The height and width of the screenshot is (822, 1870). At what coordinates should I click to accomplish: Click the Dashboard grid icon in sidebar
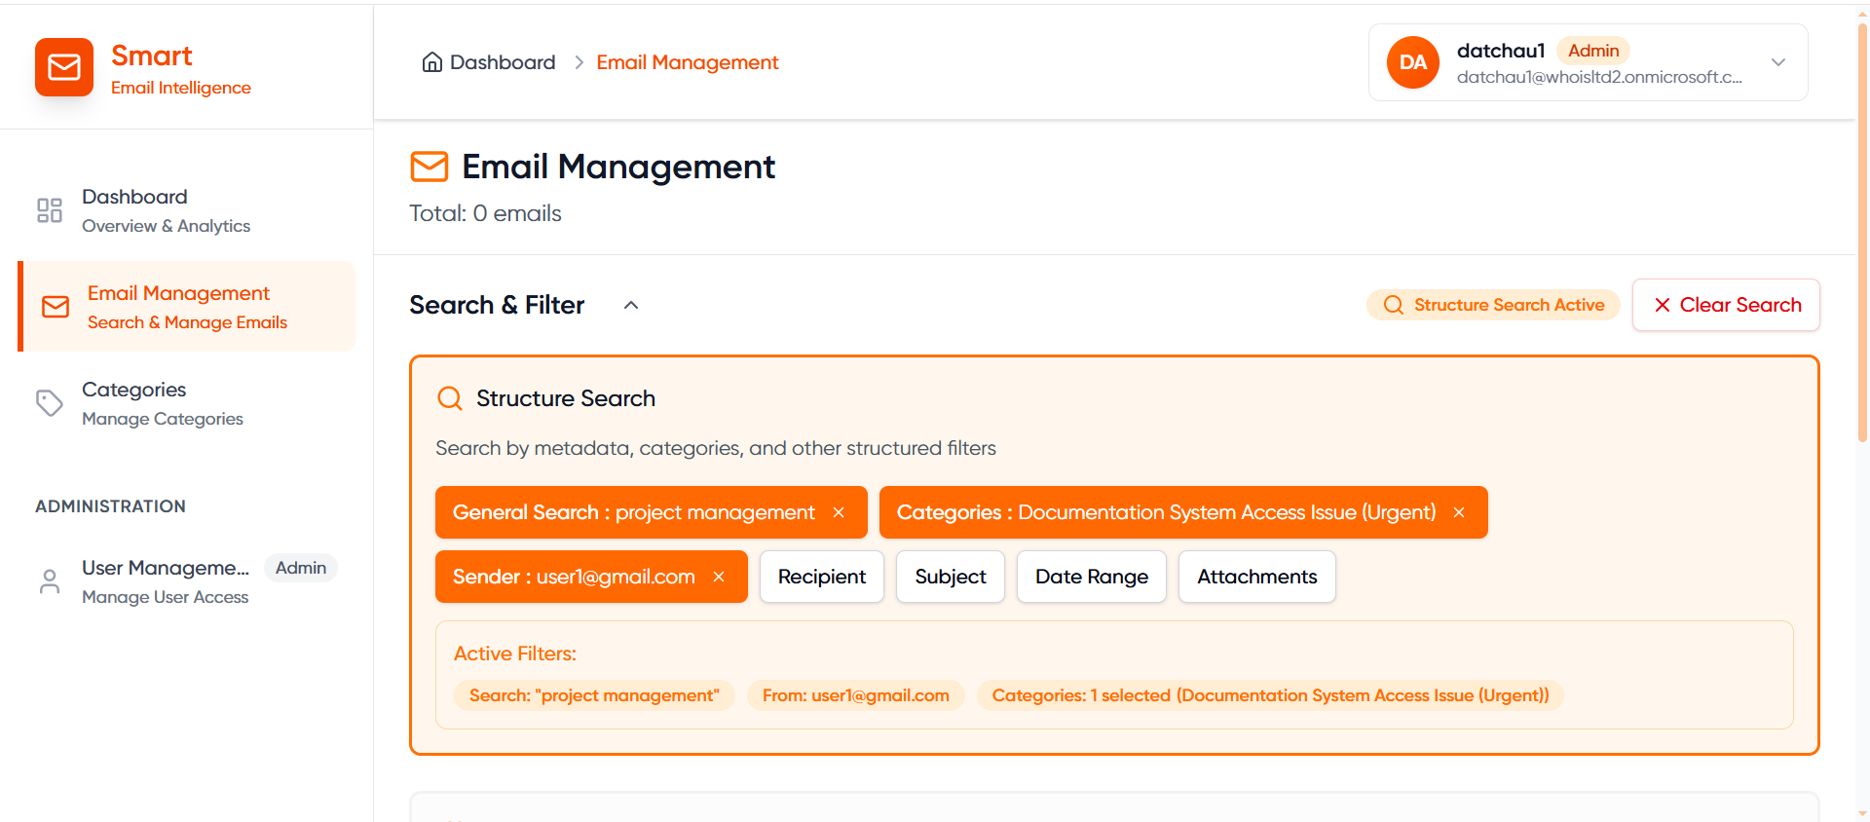click(50, 210)
